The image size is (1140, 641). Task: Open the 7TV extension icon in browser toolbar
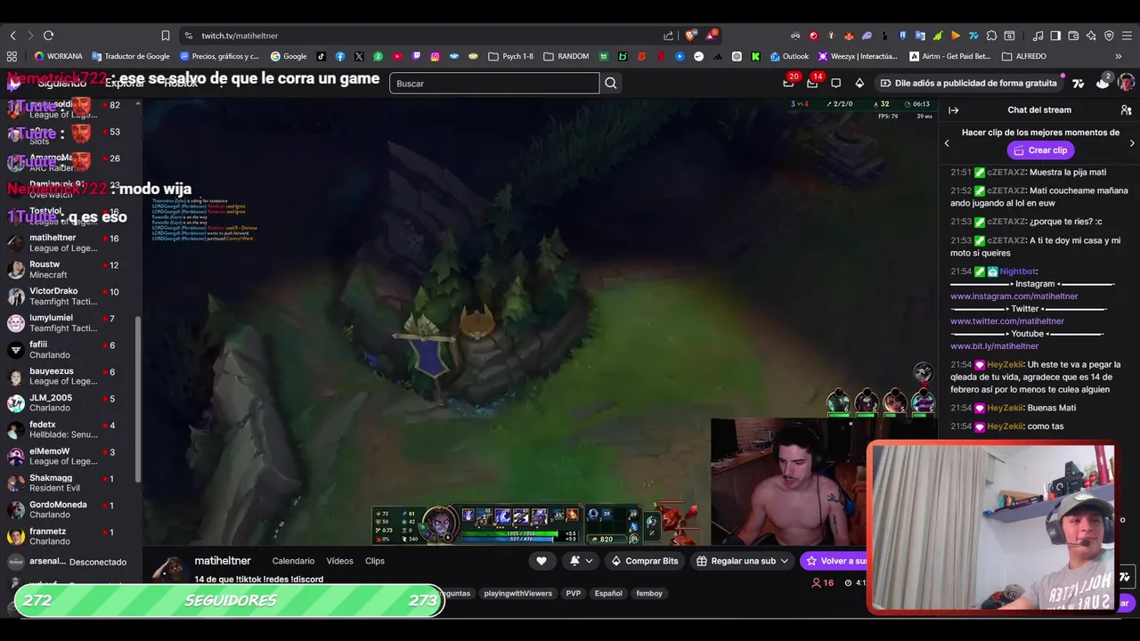pos(973,36)
